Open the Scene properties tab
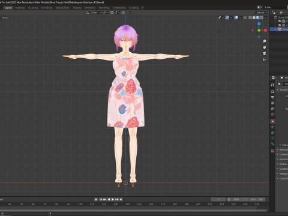Image resolution: width=288 pixels, height=216 pixels. 272,109
